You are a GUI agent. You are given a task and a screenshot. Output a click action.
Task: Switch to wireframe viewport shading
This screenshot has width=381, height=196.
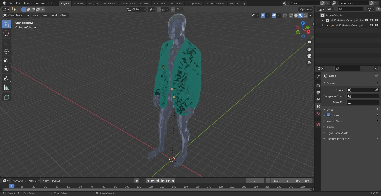point(291,15)
